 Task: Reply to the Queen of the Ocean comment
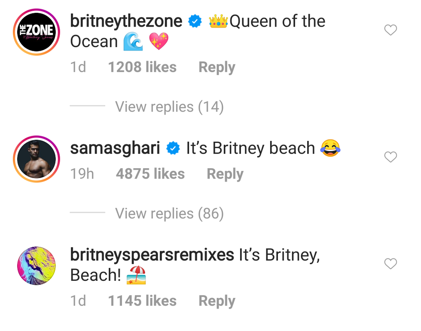click(x=217, y=67)
